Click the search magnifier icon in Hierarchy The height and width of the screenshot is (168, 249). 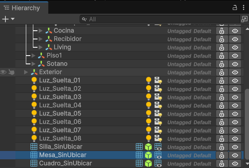(84, 19)
